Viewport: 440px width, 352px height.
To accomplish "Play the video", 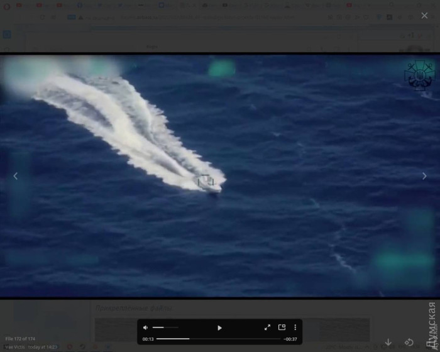I will click(x=219, y=327).
